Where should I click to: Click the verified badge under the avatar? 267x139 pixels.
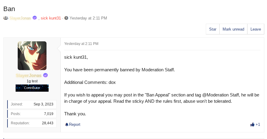(x=46, y=75)
